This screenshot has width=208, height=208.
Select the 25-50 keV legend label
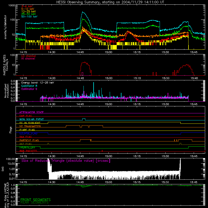[x=29, y=14]
